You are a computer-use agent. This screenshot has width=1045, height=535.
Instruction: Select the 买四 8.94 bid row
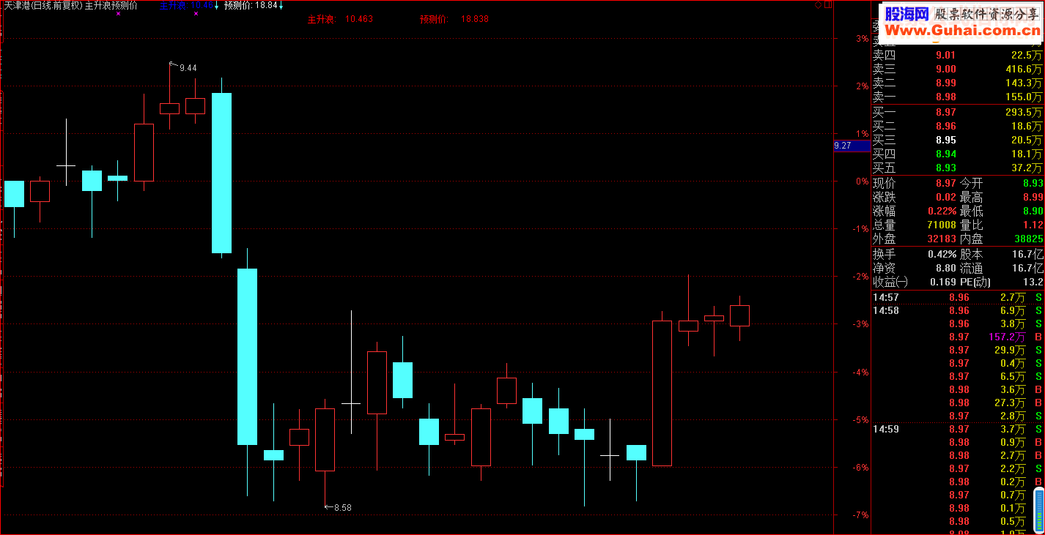point(957,154)
